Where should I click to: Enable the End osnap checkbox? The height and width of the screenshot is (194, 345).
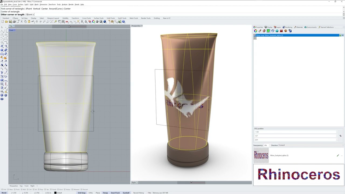pos(2,189)
